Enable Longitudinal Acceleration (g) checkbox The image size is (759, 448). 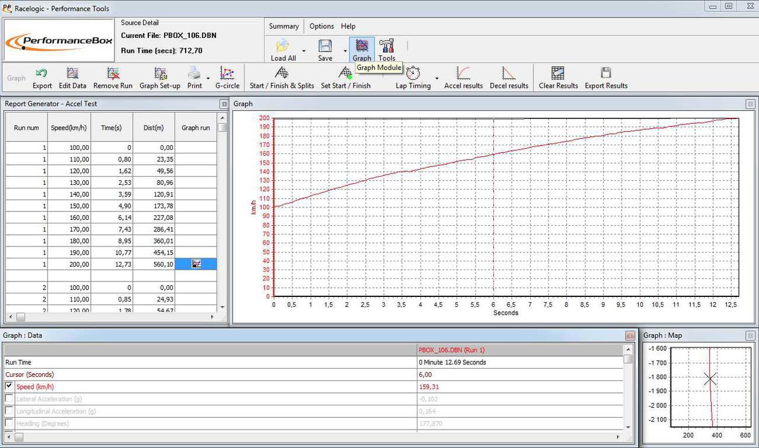click(9, 411)
